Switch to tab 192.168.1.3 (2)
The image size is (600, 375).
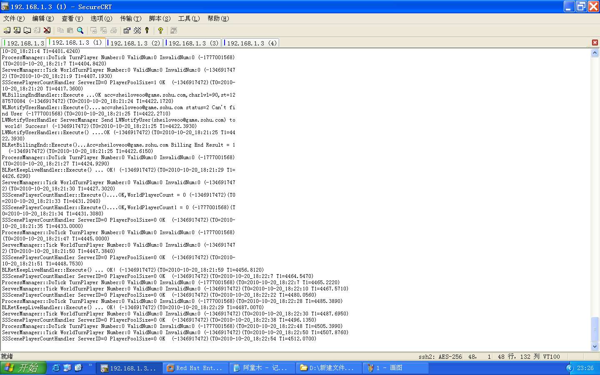135,43
